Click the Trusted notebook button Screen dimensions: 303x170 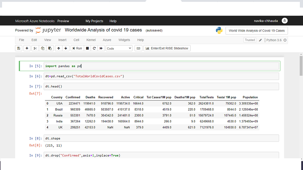point(250,40)
